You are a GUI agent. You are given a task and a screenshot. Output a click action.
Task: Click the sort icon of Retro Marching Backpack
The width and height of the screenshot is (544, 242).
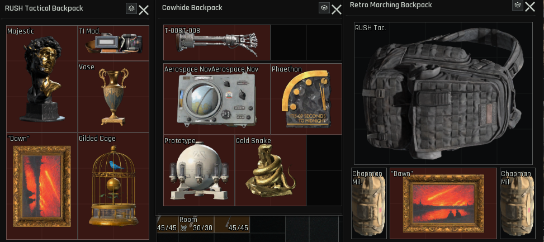click(x=518, y=5)
